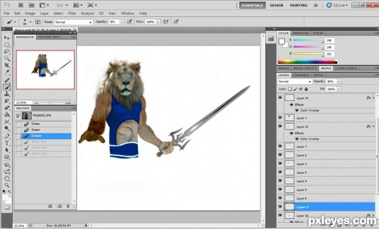Image resolution: width=379 pixels, height=229 pixels.
Task: Select the Quick Selection tool
Action: [7, 58]
